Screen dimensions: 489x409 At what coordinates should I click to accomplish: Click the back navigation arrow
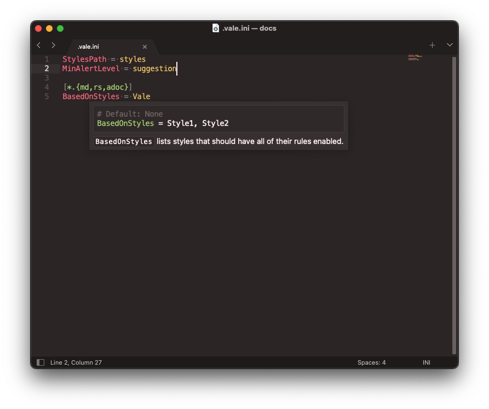coord(38,45)
